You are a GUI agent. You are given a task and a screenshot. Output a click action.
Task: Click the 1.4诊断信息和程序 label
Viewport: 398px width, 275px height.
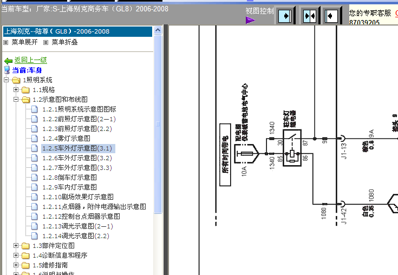click(60, 256)
